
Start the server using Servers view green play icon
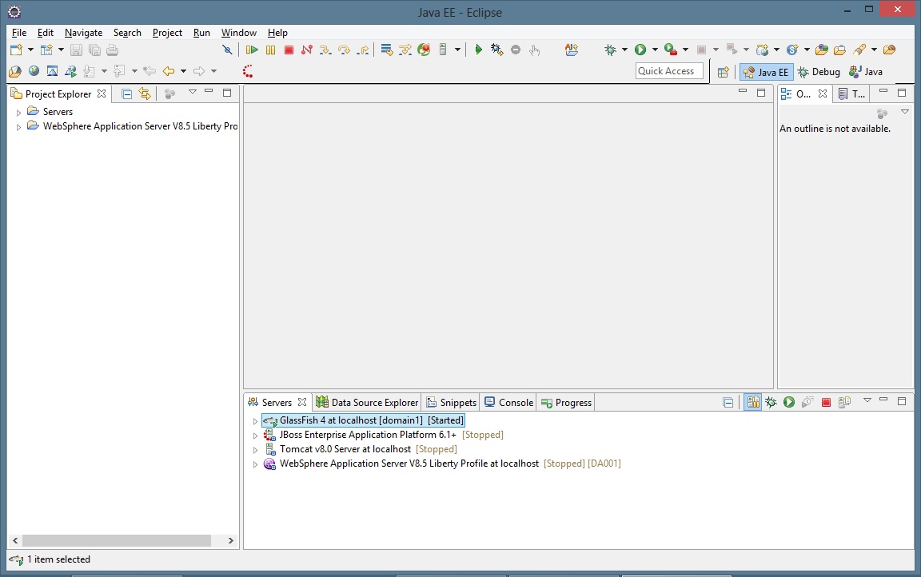point(789,403)
